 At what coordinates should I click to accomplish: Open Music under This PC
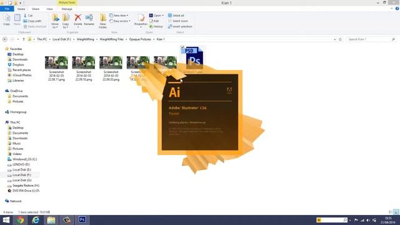pyautogui.click(x=17, y=143)
